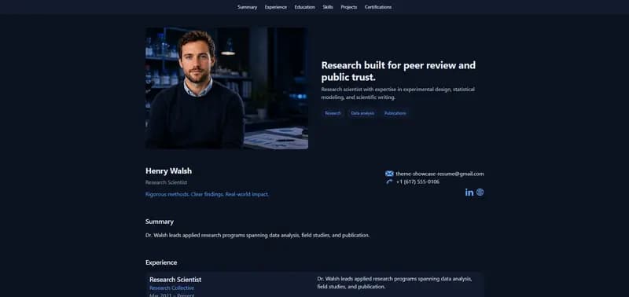This screenshot has height=297, width=629.
Task: Click the 'Rigorous methods. Clear findings.' tagline
Action: (207, 194)
